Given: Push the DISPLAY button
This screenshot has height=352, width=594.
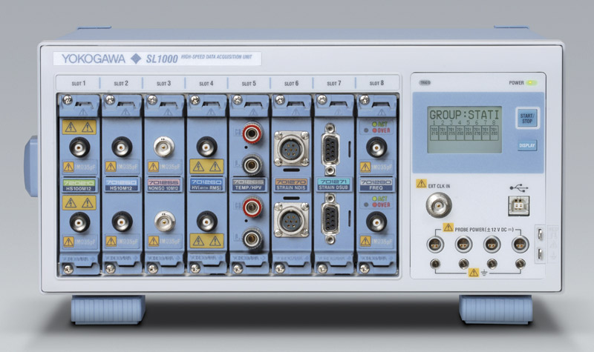Looking at the screenshot, I should [x=527, y=145].
